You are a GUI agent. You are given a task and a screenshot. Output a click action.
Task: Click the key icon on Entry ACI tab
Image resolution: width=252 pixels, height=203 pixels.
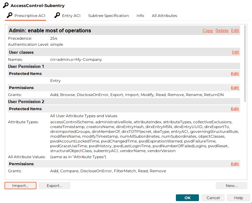(x=57, y=15)
